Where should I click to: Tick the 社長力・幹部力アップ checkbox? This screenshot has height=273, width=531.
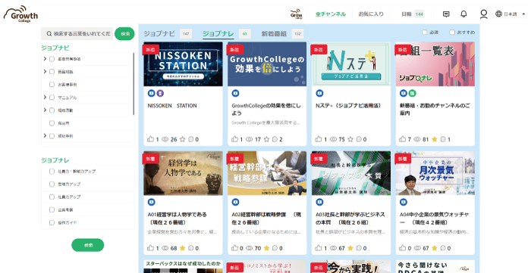[52, 171]
